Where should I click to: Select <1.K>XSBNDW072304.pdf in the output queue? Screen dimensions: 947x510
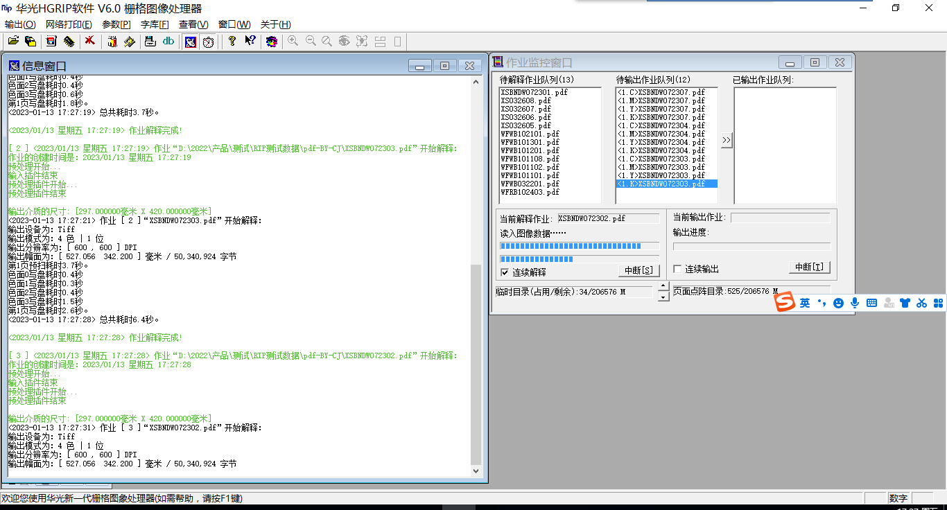pyautogui.click(x=661, y=150)
